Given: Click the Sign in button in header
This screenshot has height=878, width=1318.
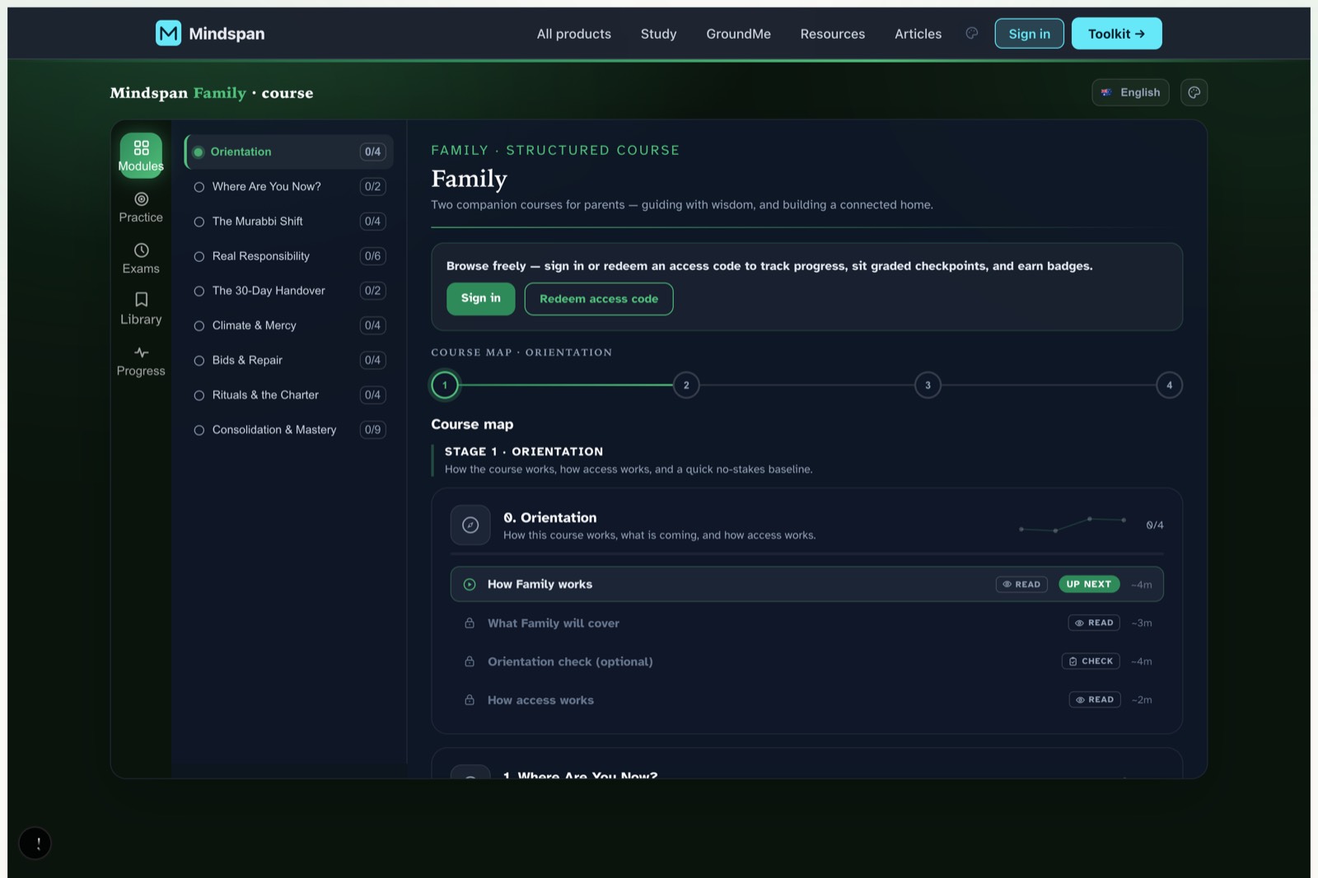Looking at the screenshot, I should (1029, 33).
